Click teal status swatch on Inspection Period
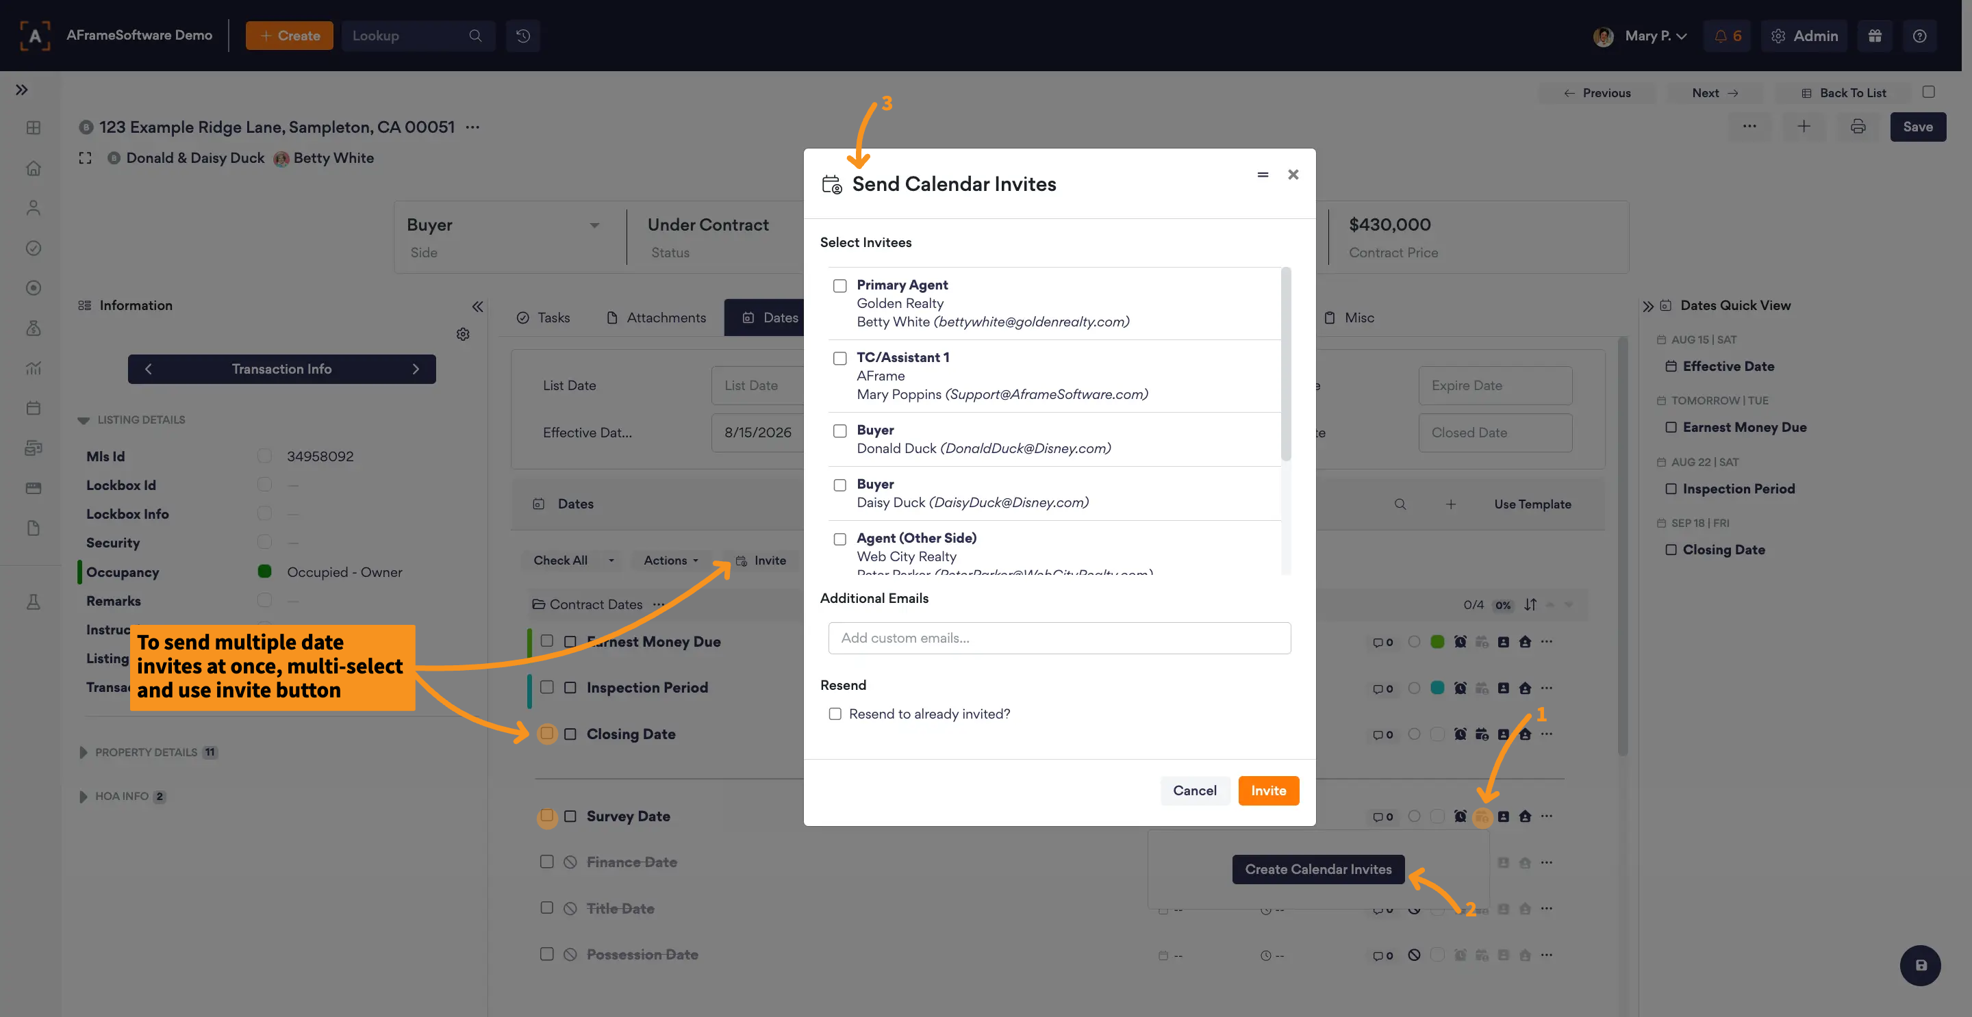The height and width of the screenshot is (1017, 1972). (x=1437, y=688)
